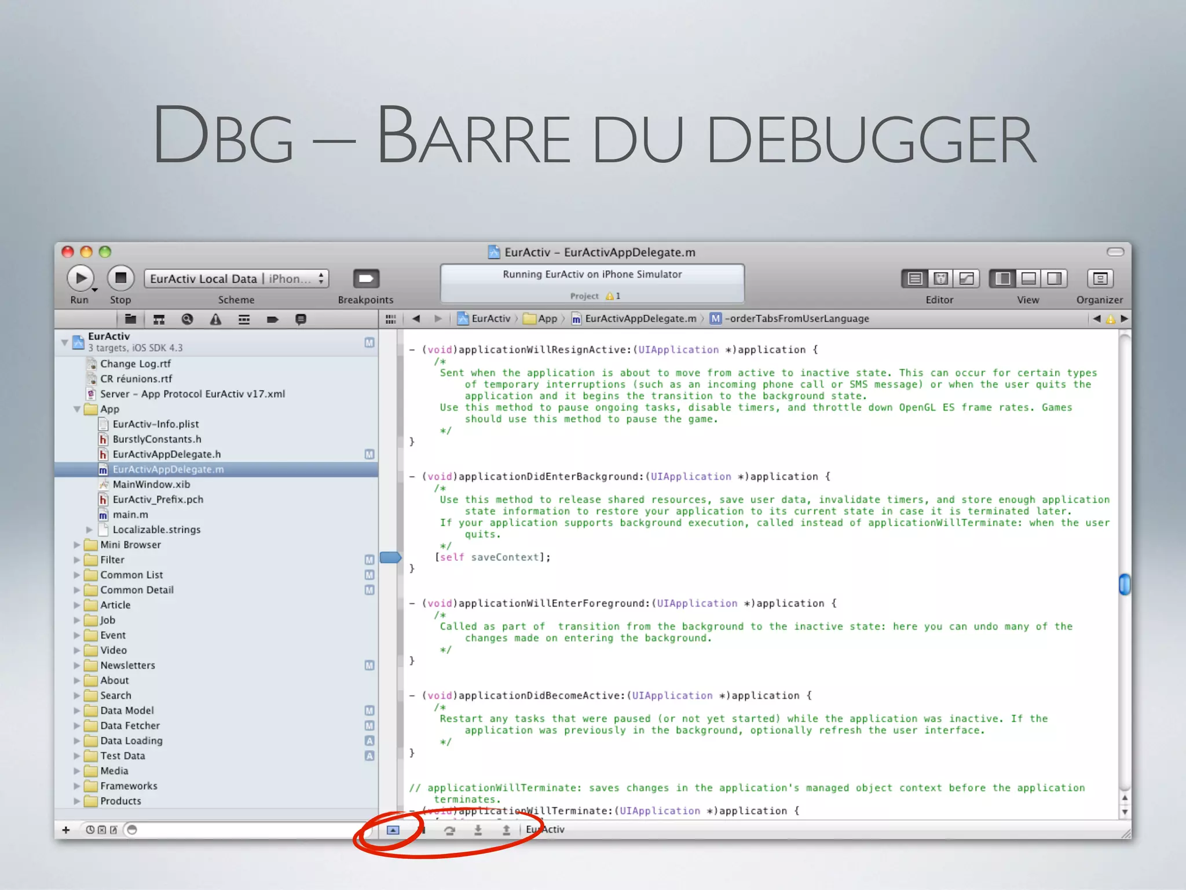Image resolution: width=1186 pixels, height=890 pixels.
Task: Toggle the Breakpoints button in the toolbar
Action: 366,279
